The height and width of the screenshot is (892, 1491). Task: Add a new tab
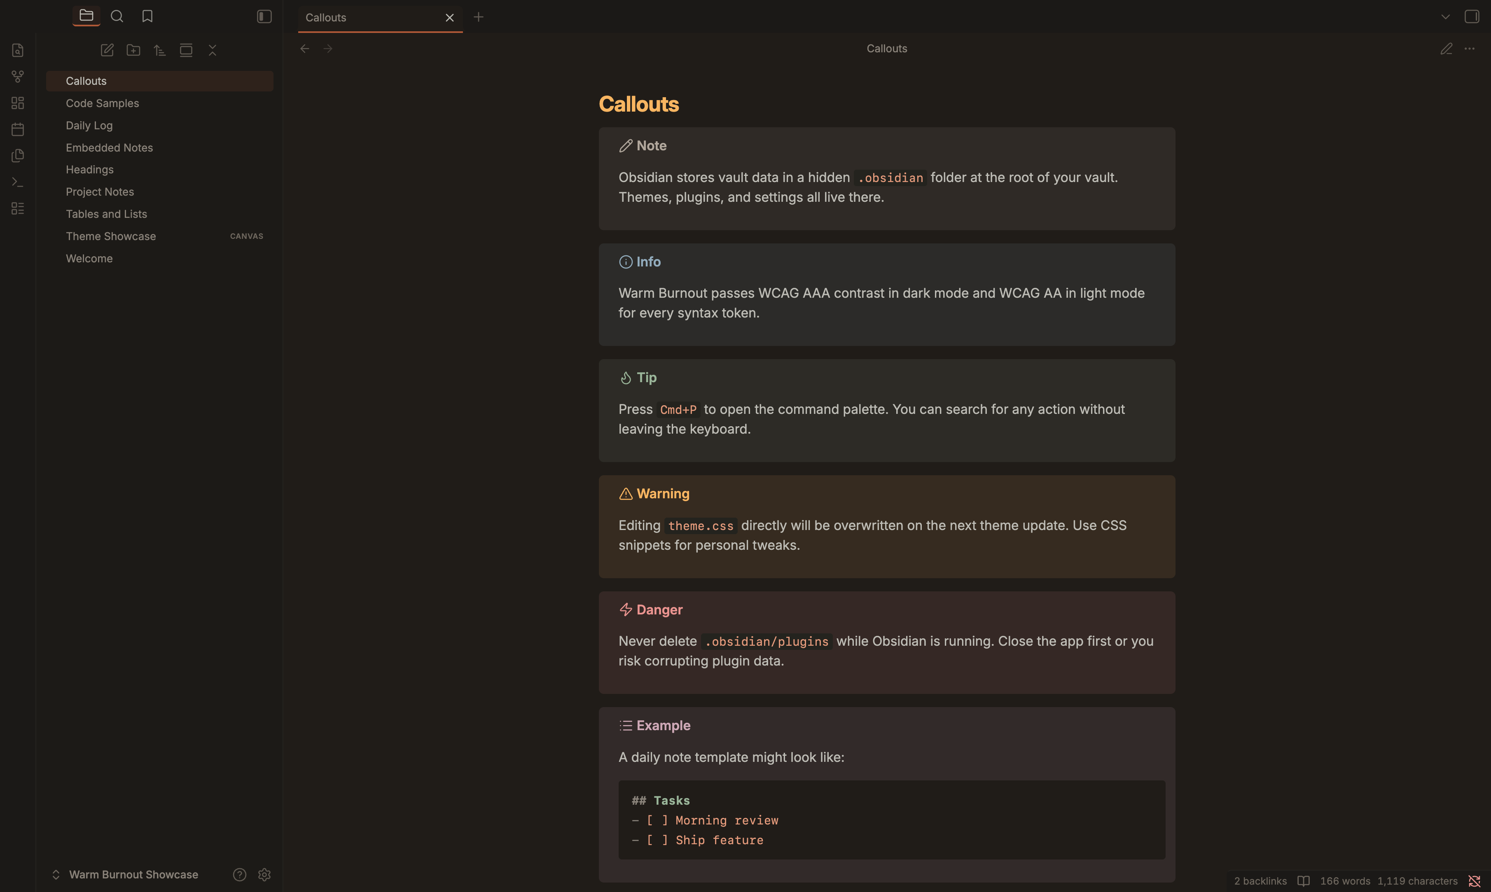[x=478, y=17]
